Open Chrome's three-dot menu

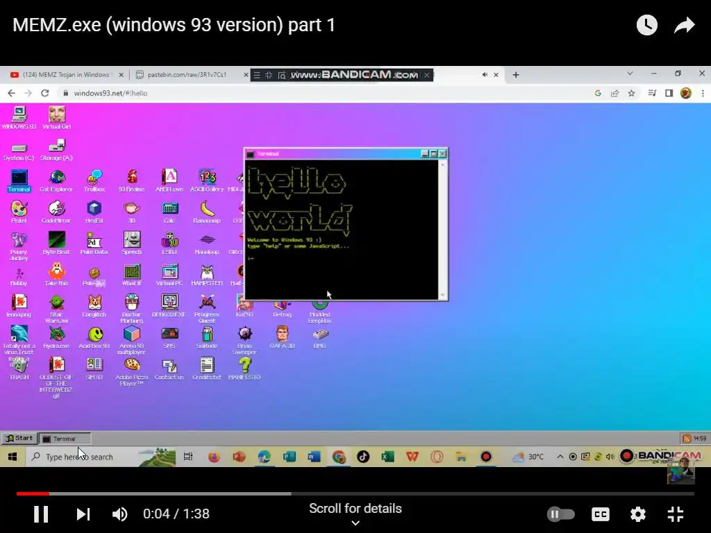pyautogui.click(x=703, y=93)
